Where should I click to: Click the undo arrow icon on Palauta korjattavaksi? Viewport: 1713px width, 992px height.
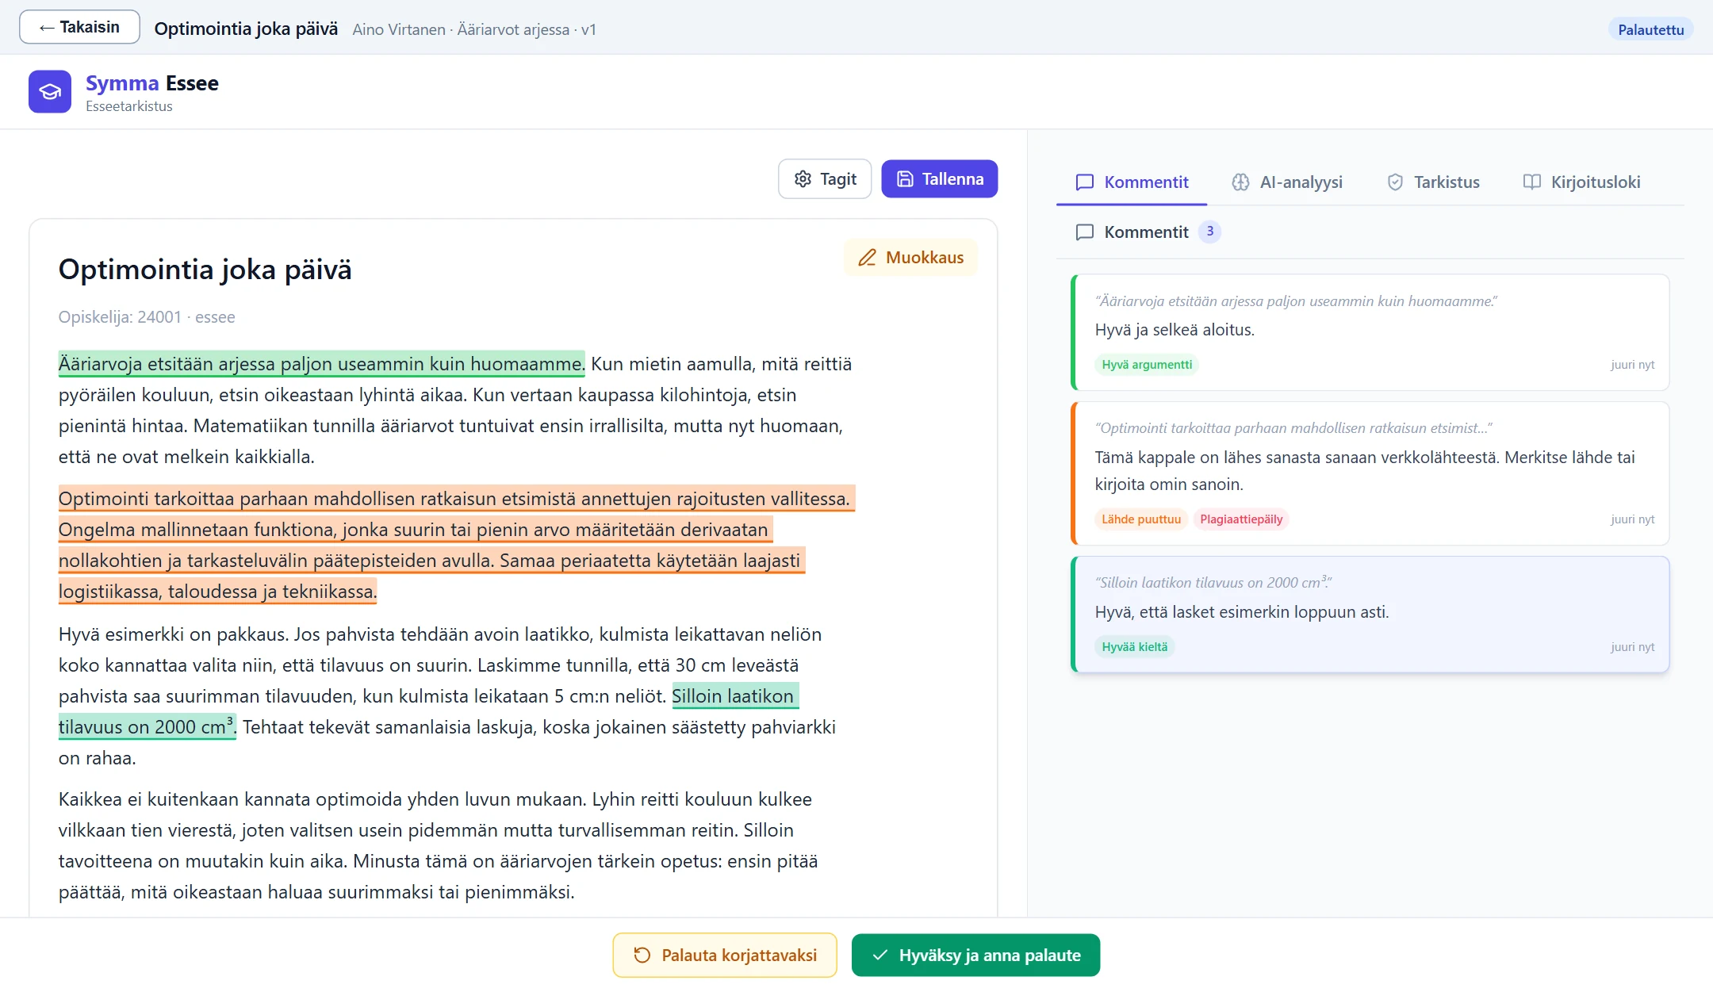[642, 956]
